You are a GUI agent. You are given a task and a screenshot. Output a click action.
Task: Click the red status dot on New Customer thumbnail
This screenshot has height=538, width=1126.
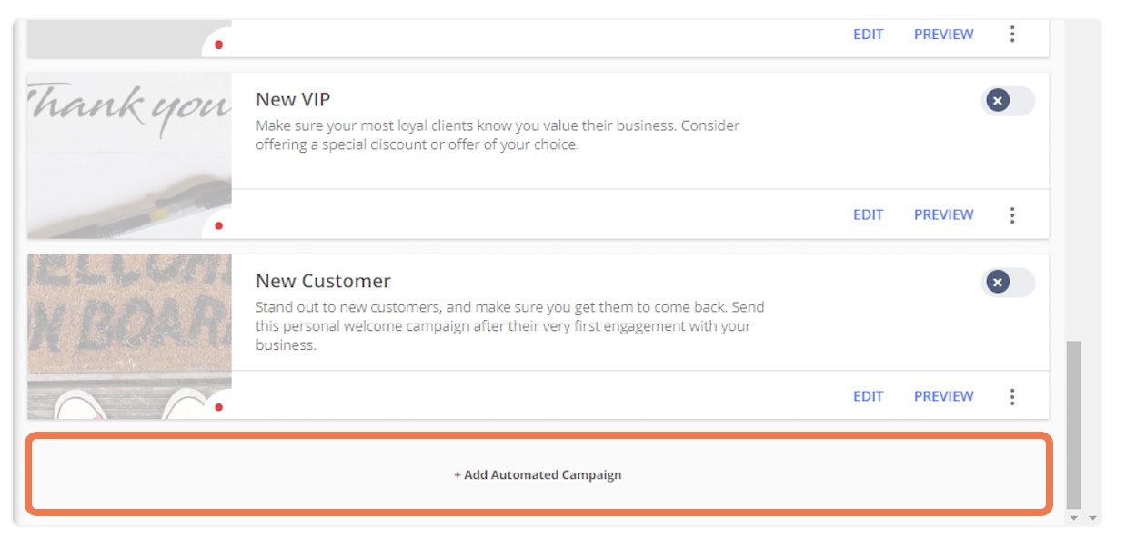point(218,407)
